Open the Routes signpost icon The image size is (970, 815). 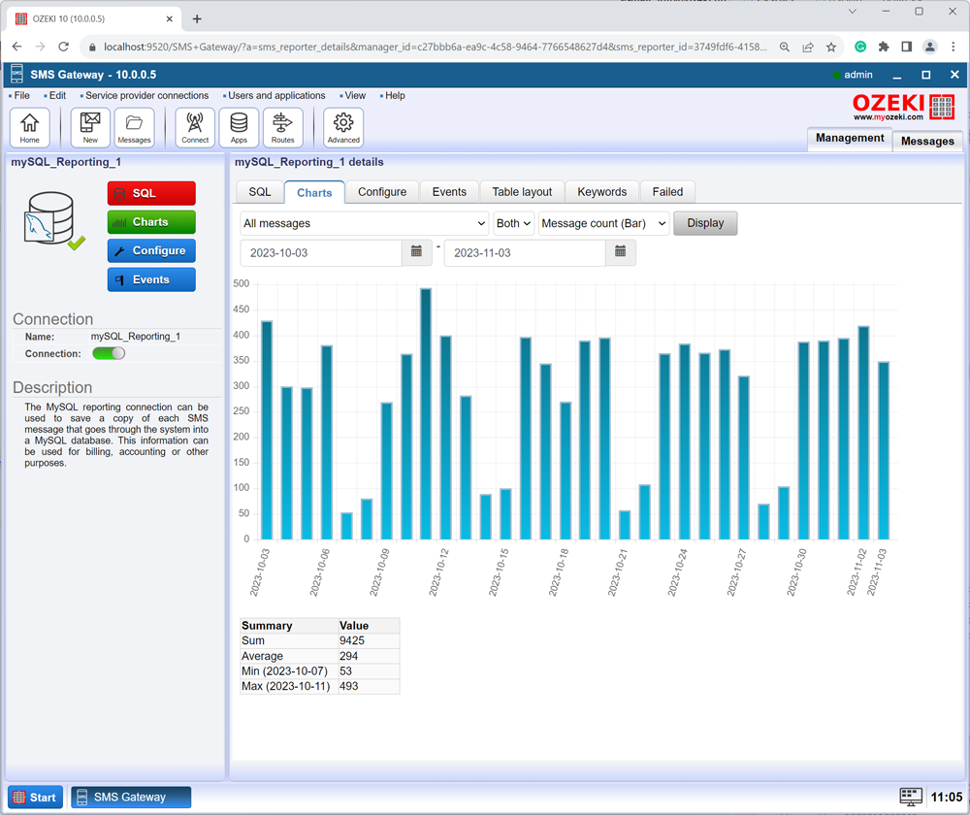click(x=282, y=127)
